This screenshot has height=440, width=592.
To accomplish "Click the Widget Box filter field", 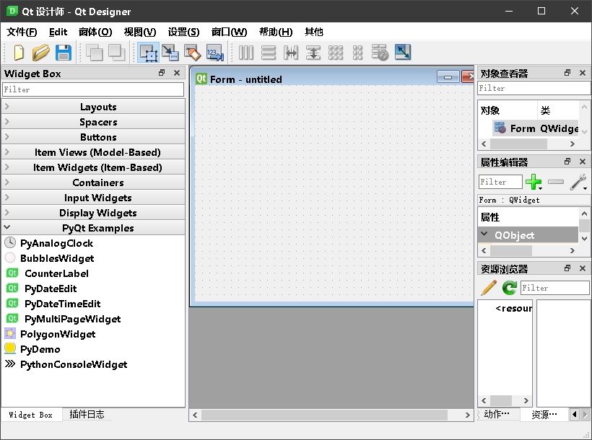I will click(x=93, y=90).
